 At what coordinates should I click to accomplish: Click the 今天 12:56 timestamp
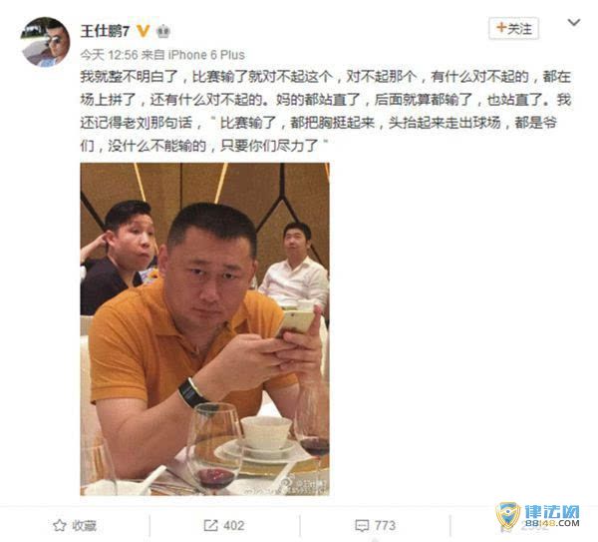pos(109,55)
